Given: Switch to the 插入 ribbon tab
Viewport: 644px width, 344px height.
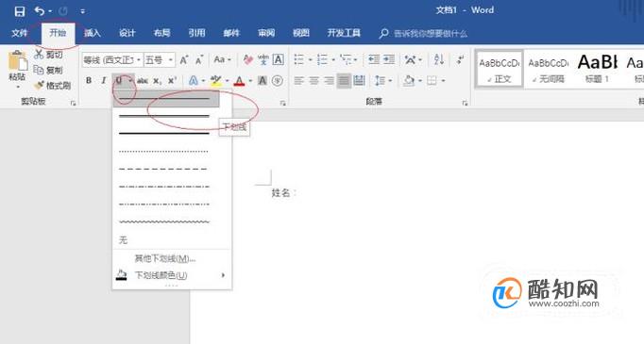Looking at the screenshot, I should pyautogui.click(x=92, y=33).
